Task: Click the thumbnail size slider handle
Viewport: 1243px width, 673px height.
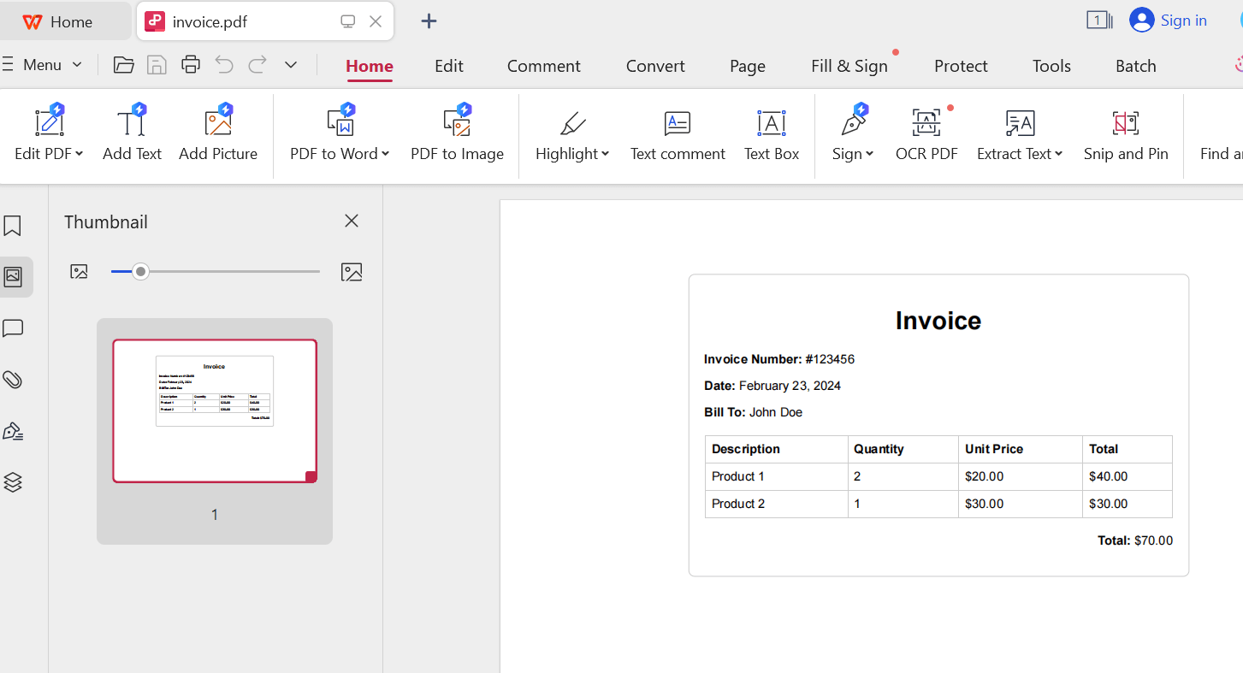Action: [141, 272]
